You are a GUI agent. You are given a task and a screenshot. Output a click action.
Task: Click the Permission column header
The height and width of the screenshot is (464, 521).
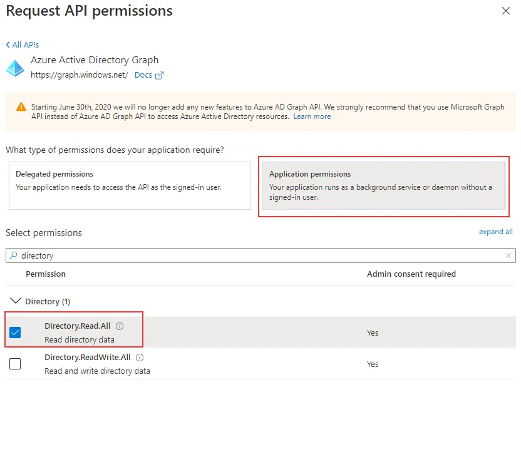pos(46,274)
